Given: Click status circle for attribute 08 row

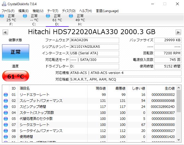Looking at the screenshot, I should (x=6, y=131).
